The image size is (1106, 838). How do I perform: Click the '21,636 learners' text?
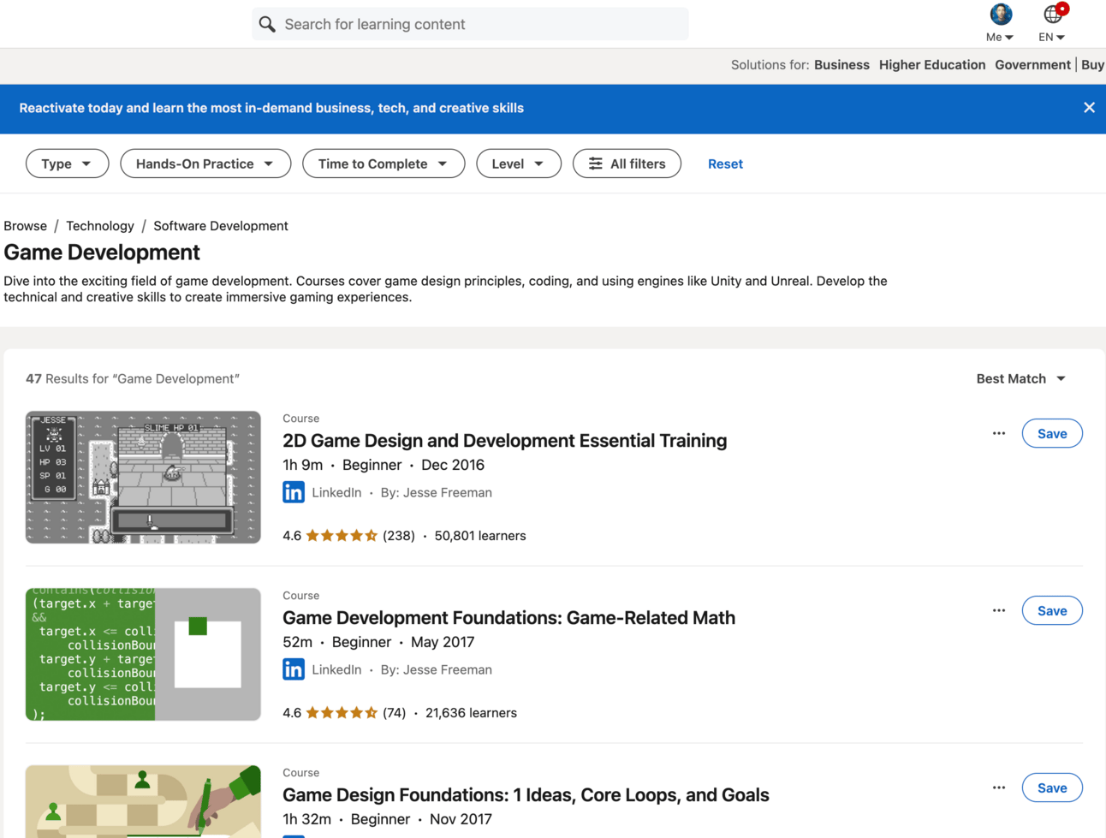pyautogui.click(x=471, y=713)
